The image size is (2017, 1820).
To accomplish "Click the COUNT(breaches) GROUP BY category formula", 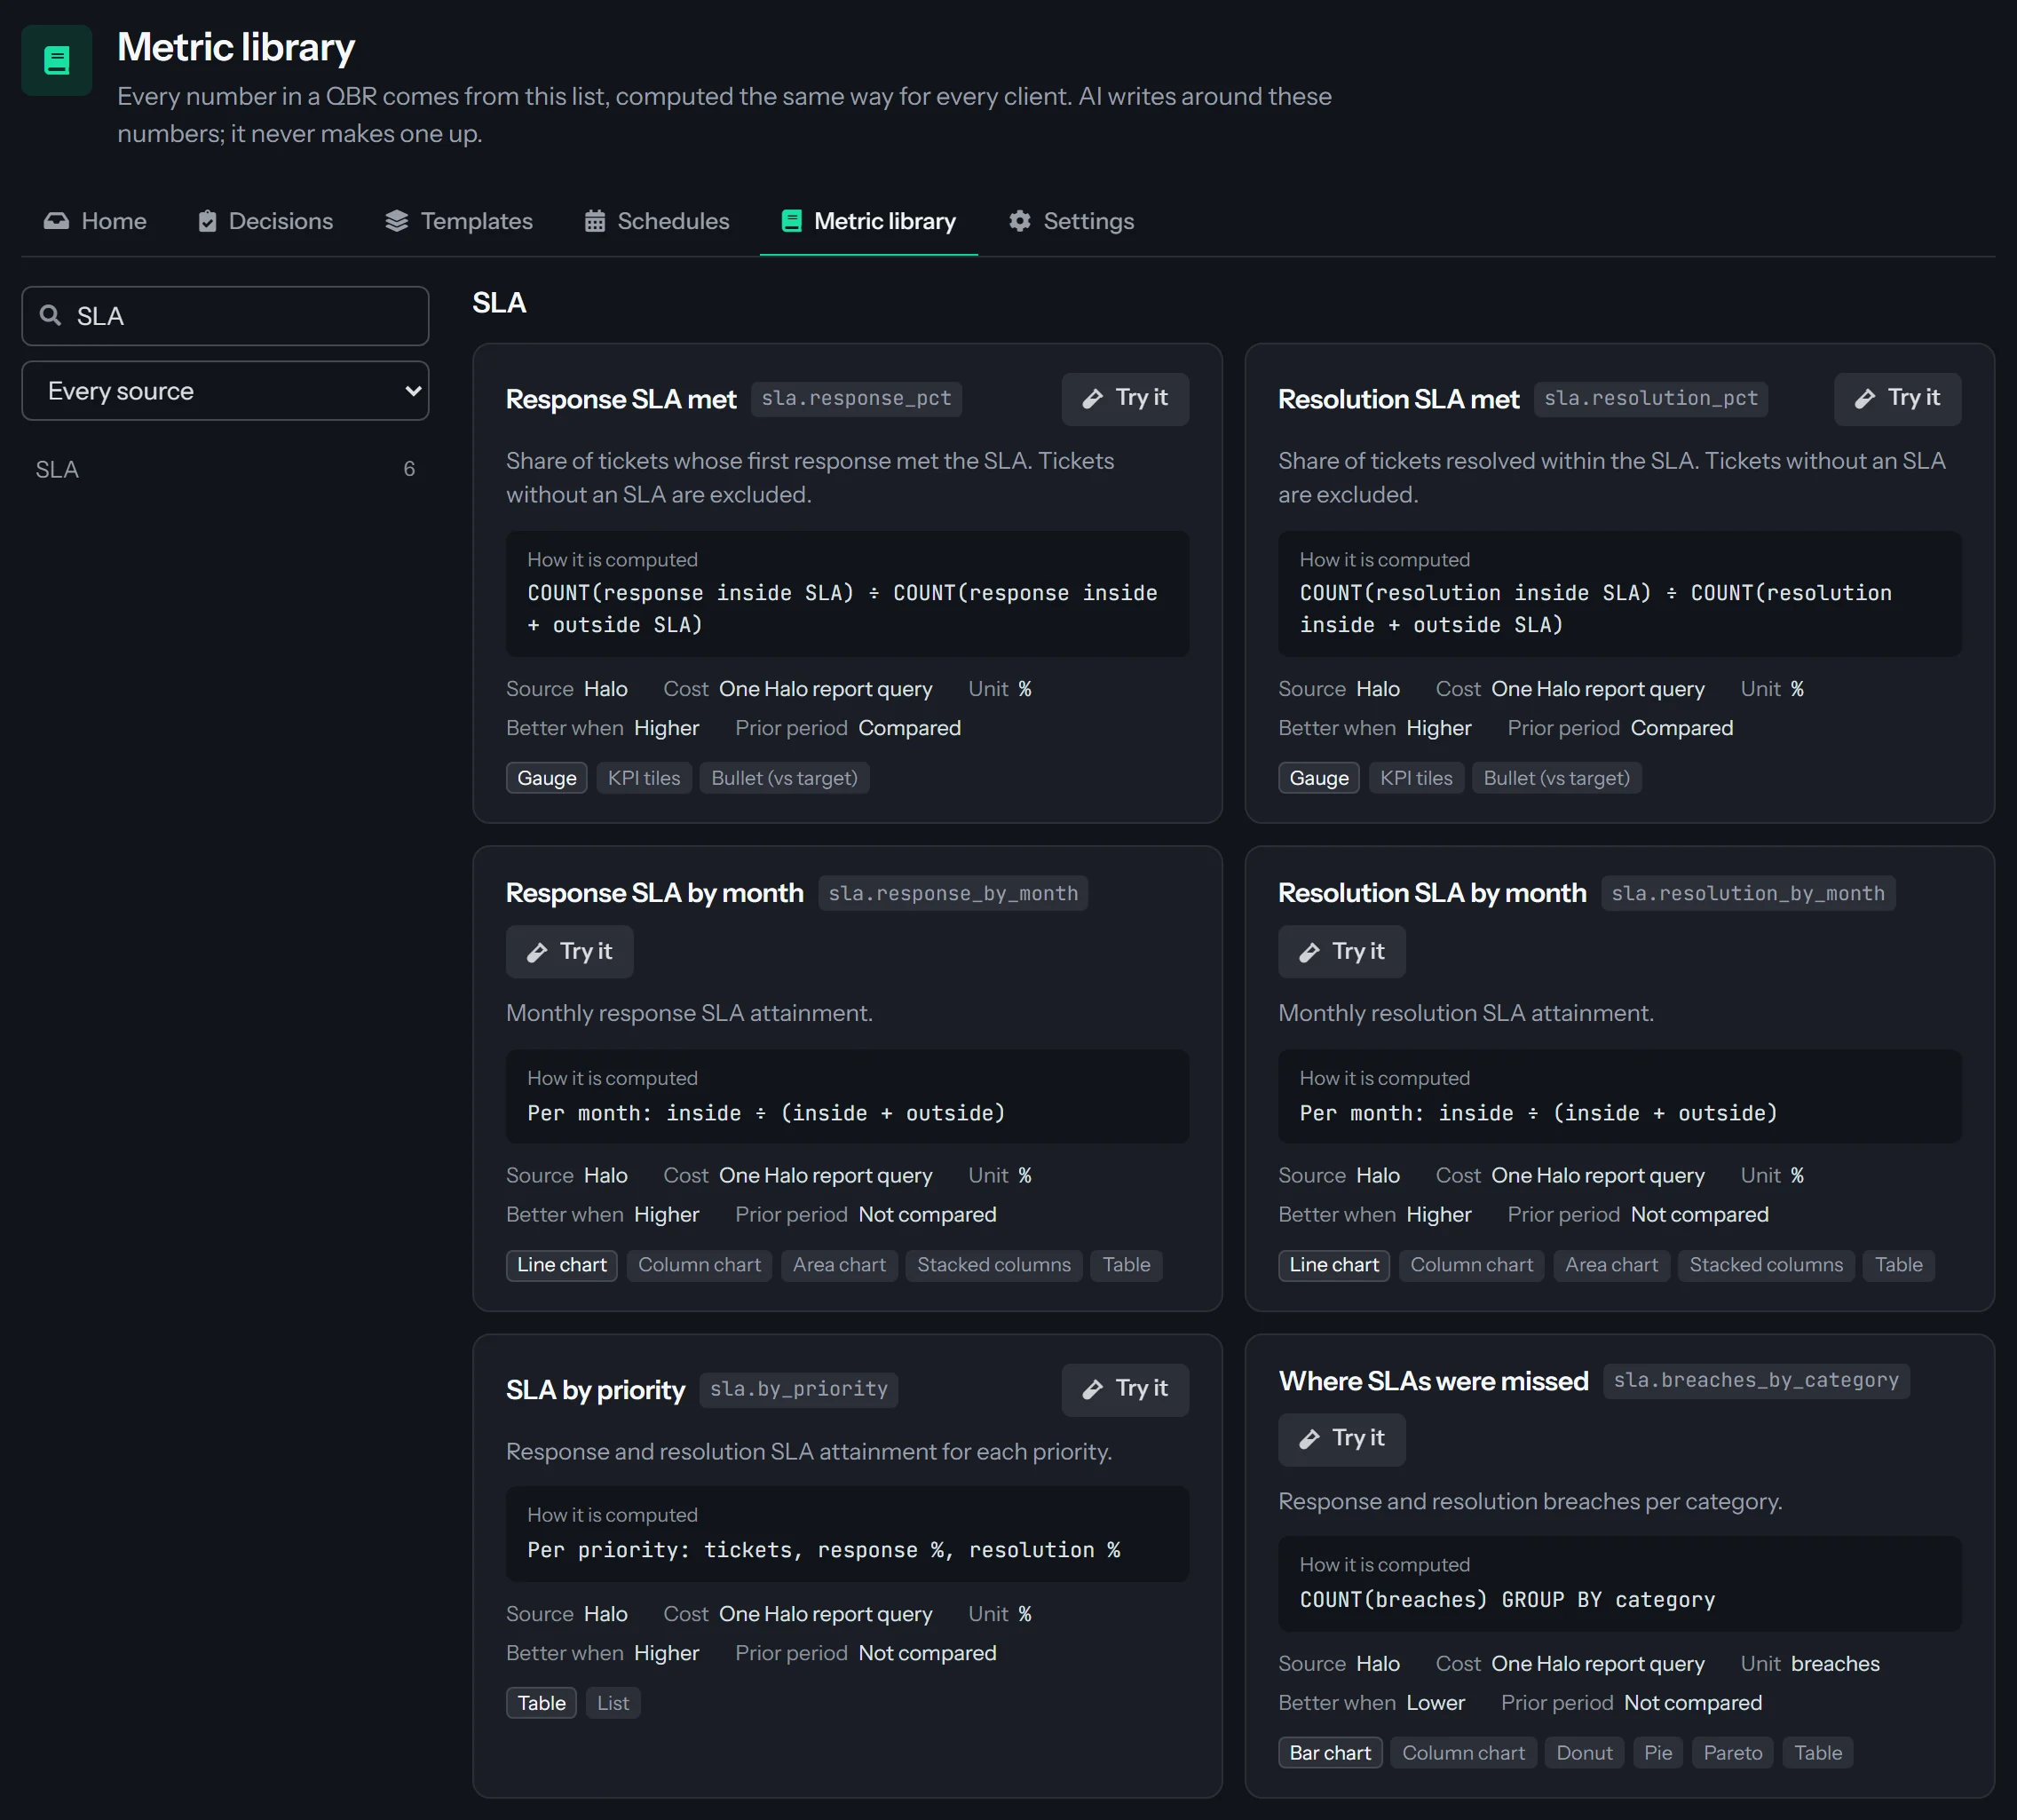I will tap(1507, 1600).
